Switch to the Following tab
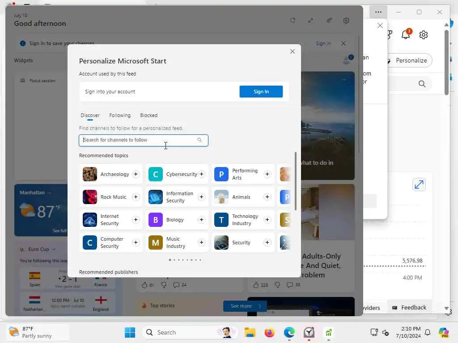Image resolution: width=458 pixels, height=343 pixels. 120,116
